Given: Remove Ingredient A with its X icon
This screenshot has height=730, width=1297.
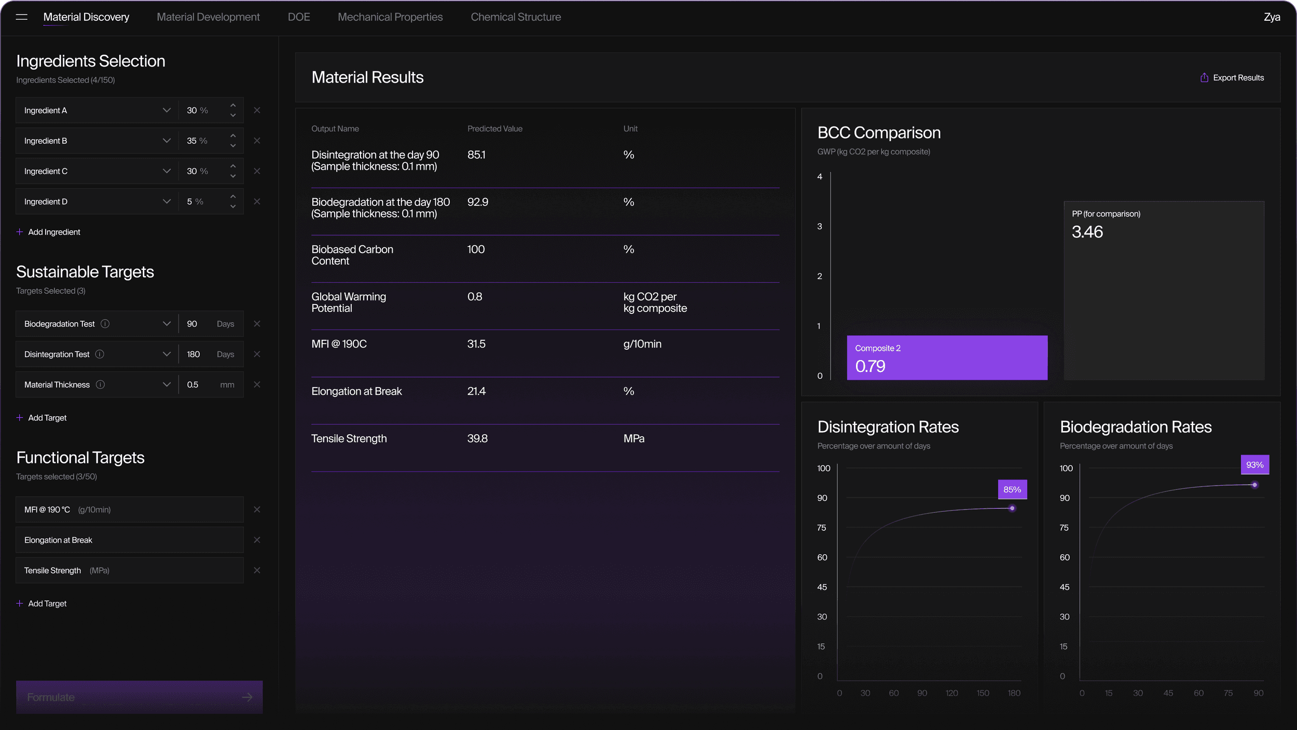Looking at the screenshot, I should coord(257,111).
